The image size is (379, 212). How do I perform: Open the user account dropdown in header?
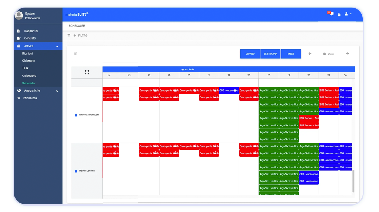pyautogui.click(x=348, y=14)
